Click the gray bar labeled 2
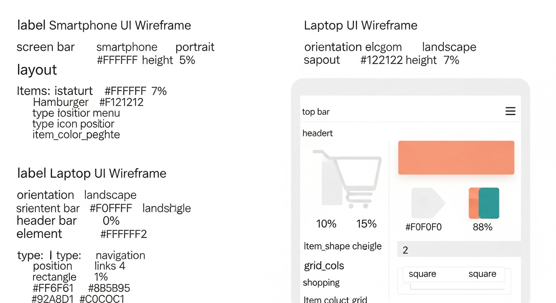 459,250
